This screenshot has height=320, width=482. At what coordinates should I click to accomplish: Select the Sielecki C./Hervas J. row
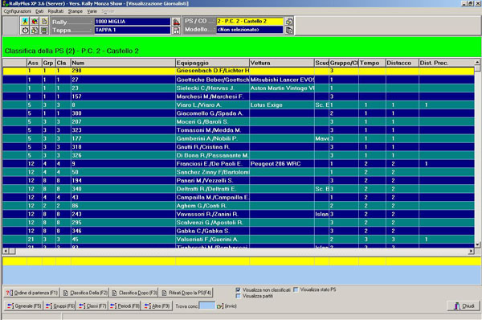click(239, 88)
